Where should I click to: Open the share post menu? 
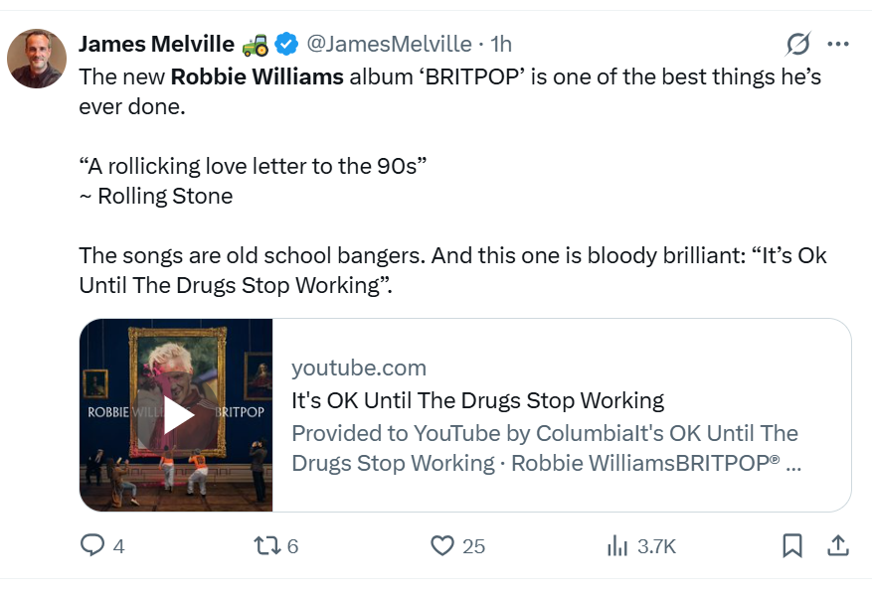pos(838,545)
